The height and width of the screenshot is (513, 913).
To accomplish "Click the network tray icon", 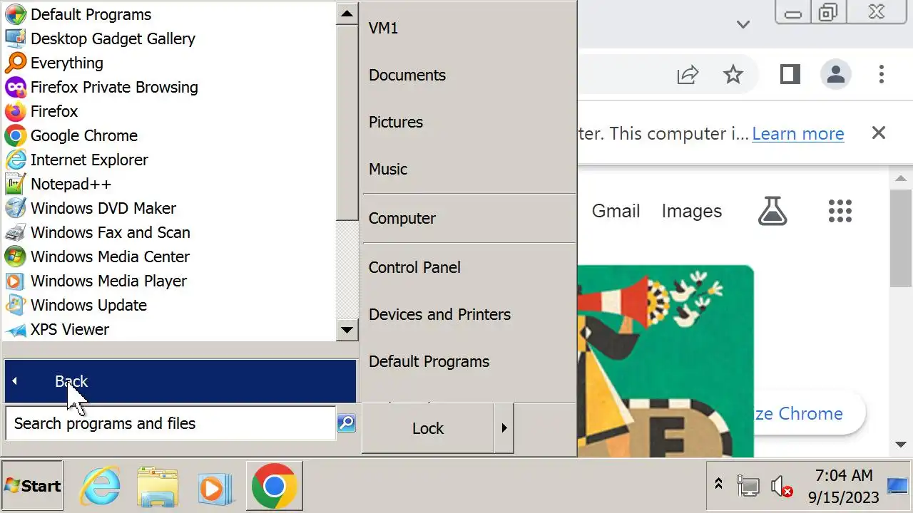I will [x=748, y=486].
